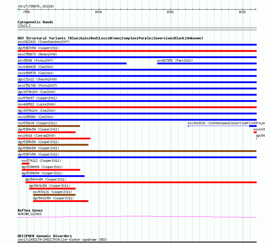The height and width of the screenshot is (244, 265).
Task: Click the RefSeq Genes track title
Action: (30, 210)
